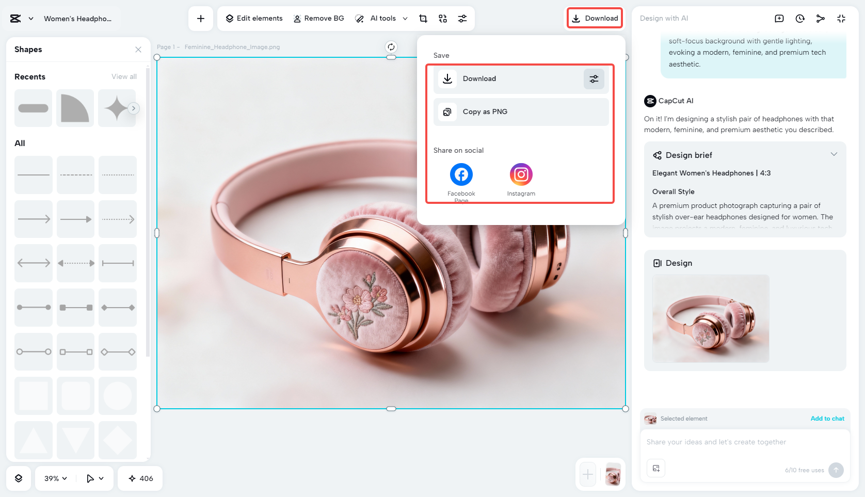Open the Layers icon at bottom left
The width and height of the screenshot is (865, 497).
pyautogui.click(x=19, y=478)
